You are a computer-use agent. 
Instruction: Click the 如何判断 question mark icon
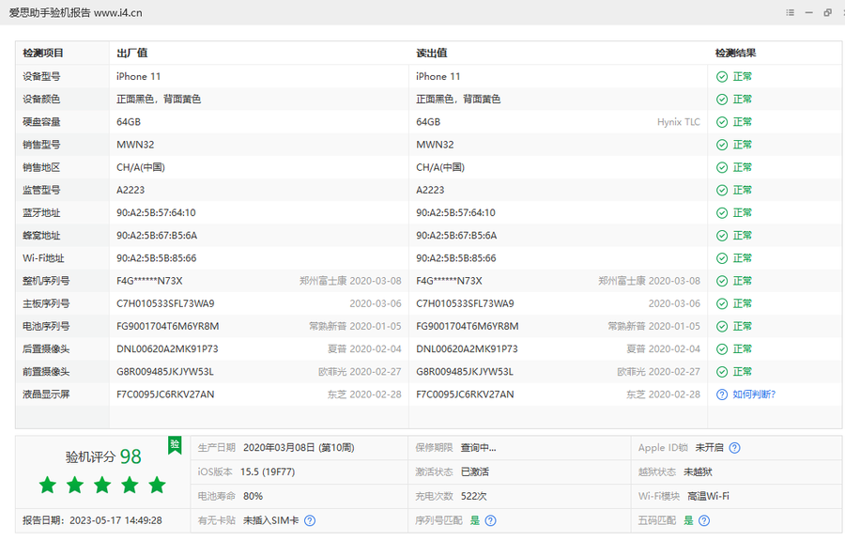722,394
